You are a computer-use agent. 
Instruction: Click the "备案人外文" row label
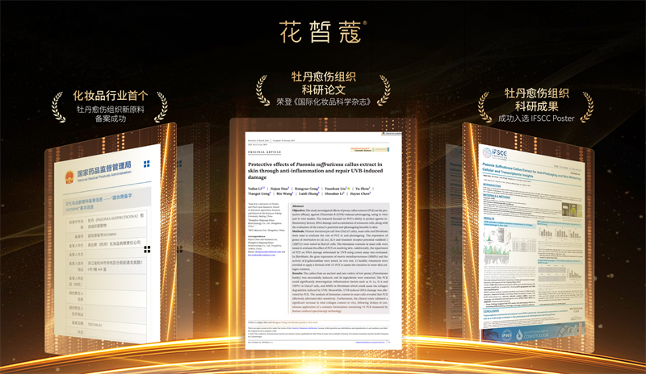click(77, 254)
